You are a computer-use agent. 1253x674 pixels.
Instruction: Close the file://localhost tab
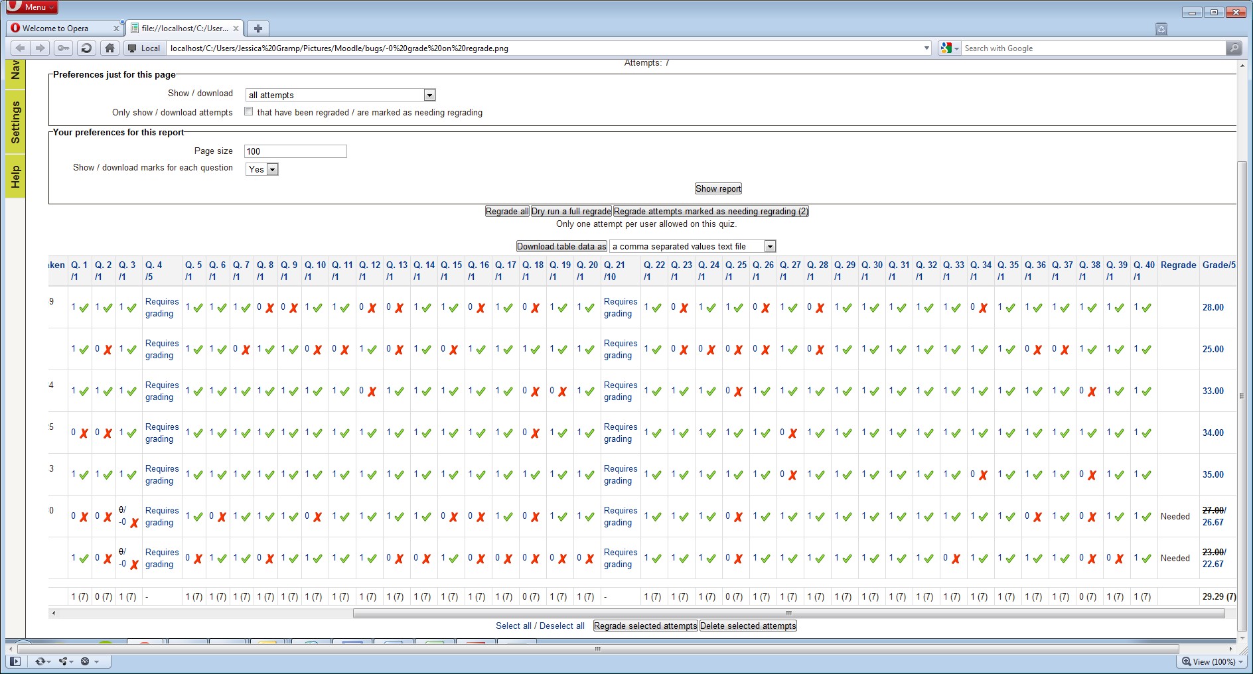coord(236,29)
